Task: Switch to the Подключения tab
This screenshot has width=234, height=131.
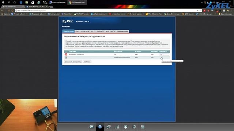Action: [x=68, y=31]
